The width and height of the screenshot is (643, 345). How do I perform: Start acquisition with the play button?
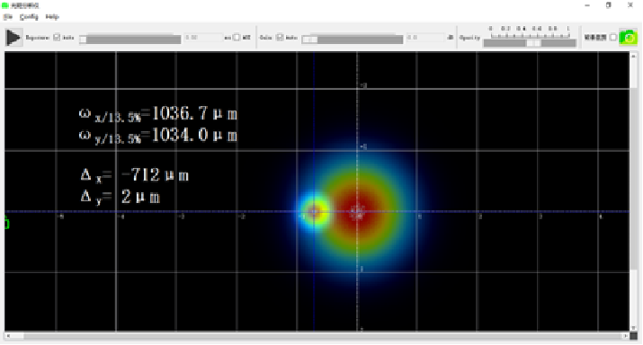[13, 38]
